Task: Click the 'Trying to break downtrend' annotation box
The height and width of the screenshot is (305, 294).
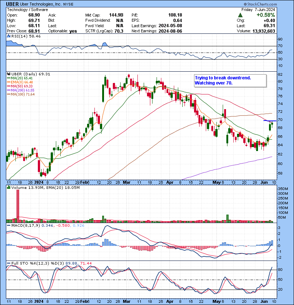Action: pyautogui.click(x=230, y=80)
